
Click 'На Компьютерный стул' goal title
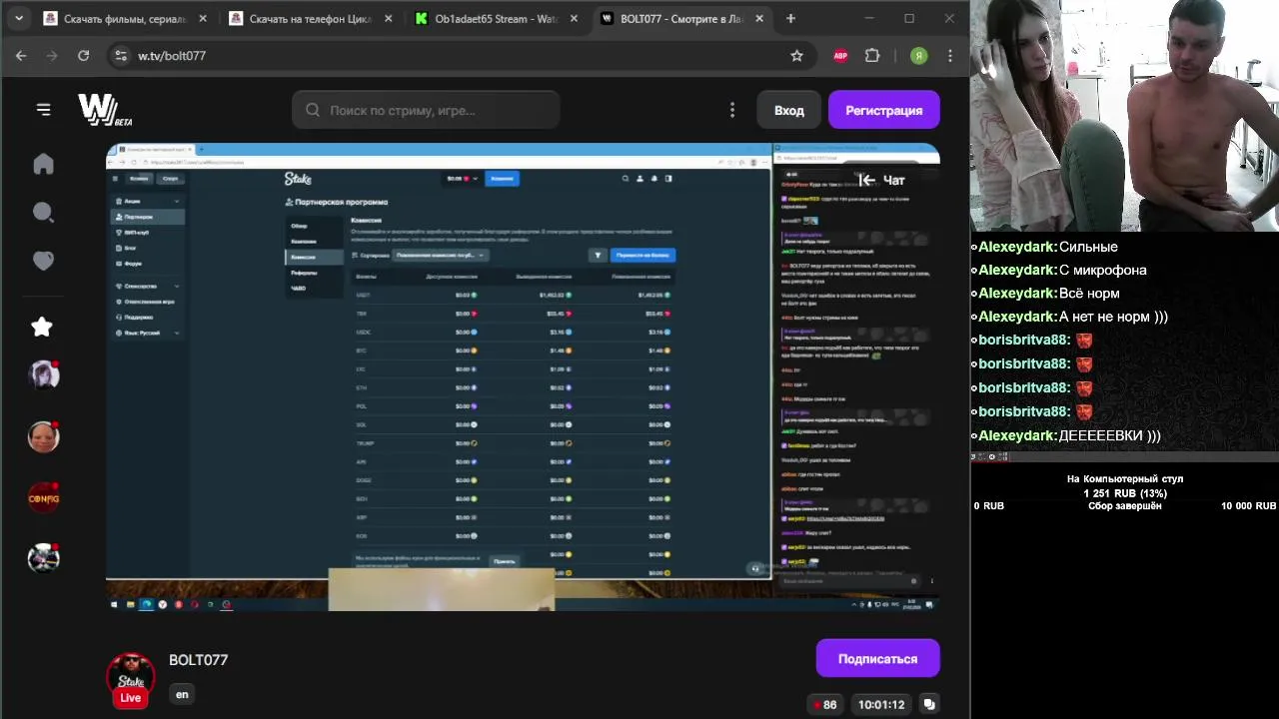coord(1124,479)
